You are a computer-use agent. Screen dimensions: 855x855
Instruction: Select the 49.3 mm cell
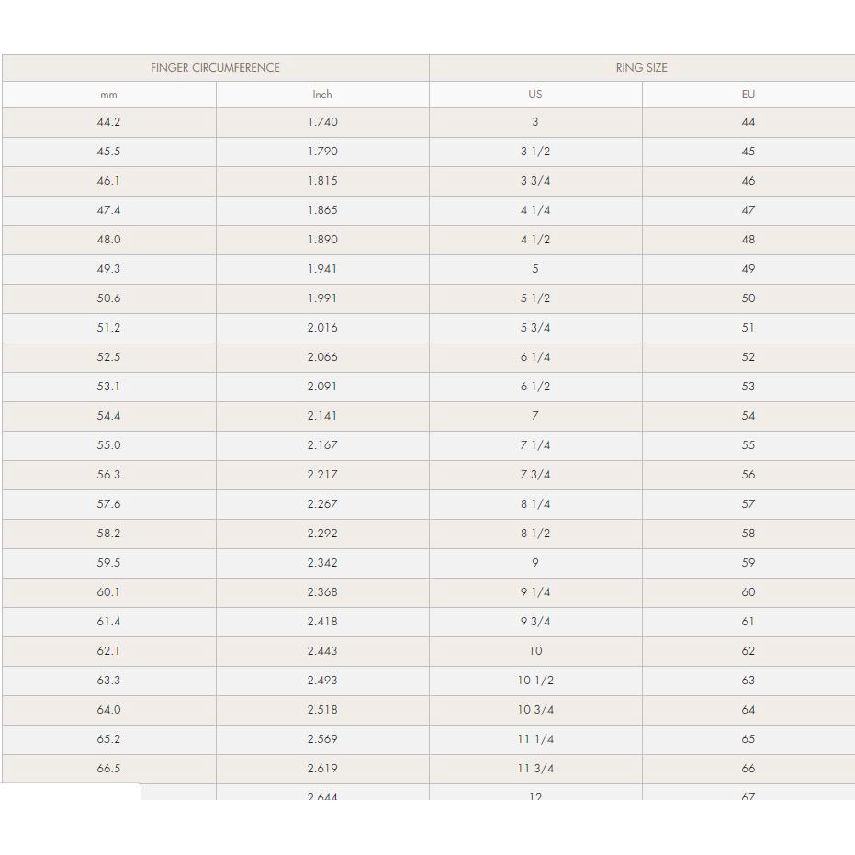click(x=109, y=269)
